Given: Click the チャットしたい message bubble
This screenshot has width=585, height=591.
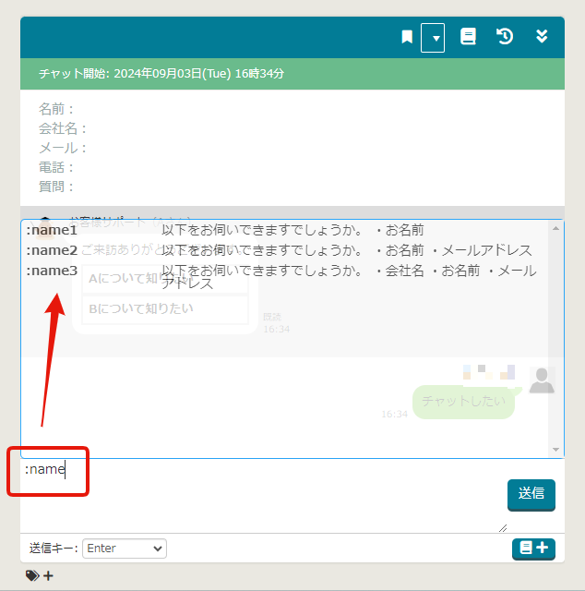Looking at the screenshot, I should click(462, 402).
